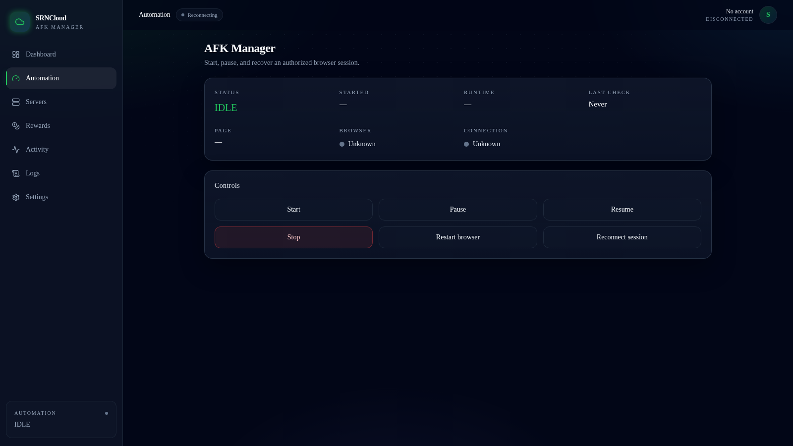
Task: Click the AFK Manager page heading
Action: (240, 48)
